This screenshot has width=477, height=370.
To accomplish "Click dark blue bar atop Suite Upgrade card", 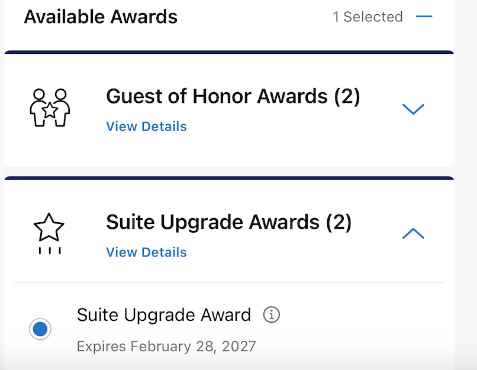I will click(x=229, y=178).
